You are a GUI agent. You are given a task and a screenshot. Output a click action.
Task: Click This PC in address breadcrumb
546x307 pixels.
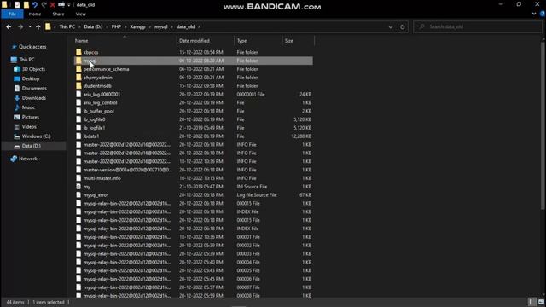(67, 26)
